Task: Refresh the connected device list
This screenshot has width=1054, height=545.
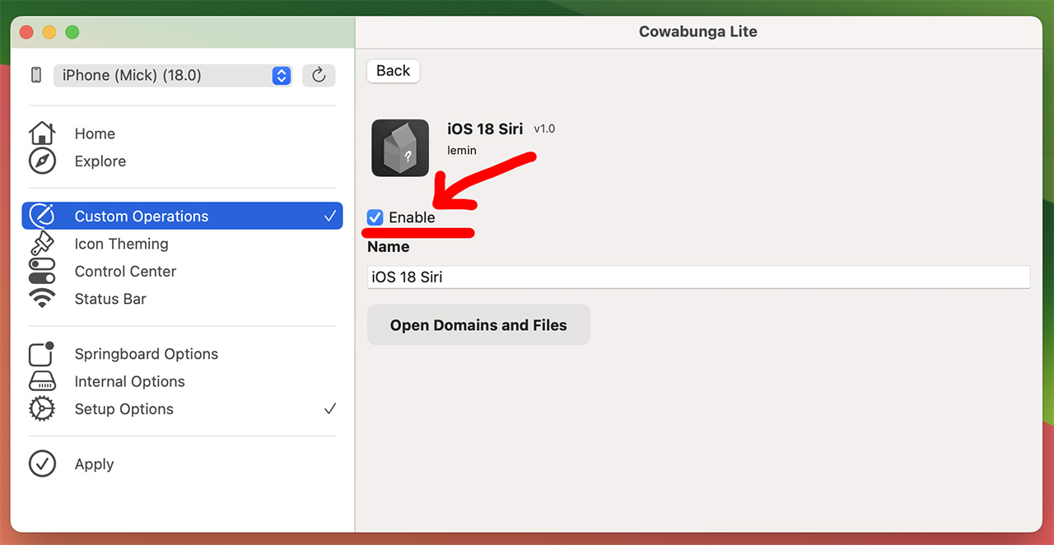Action: click(319, 76)
